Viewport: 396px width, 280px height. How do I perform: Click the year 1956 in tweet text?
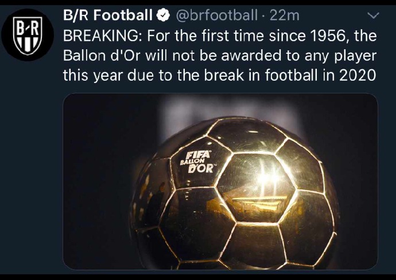click(x=329, y=36)
